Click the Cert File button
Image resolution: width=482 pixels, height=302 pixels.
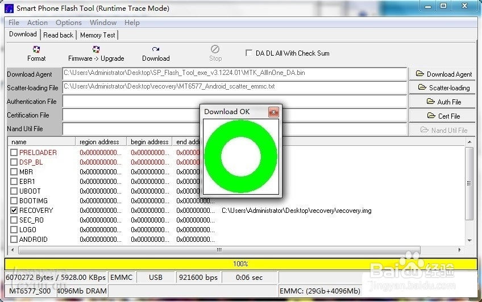(x=442, y=116)
